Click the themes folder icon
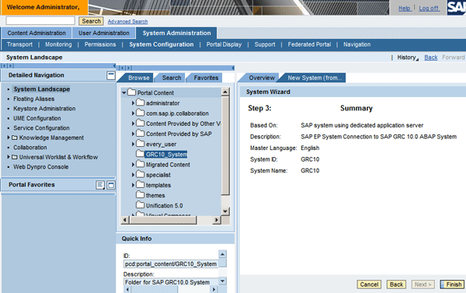 (x=141, y=195)
